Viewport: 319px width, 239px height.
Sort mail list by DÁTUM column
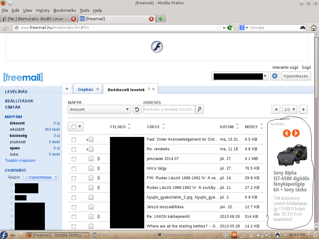point(229,127)
